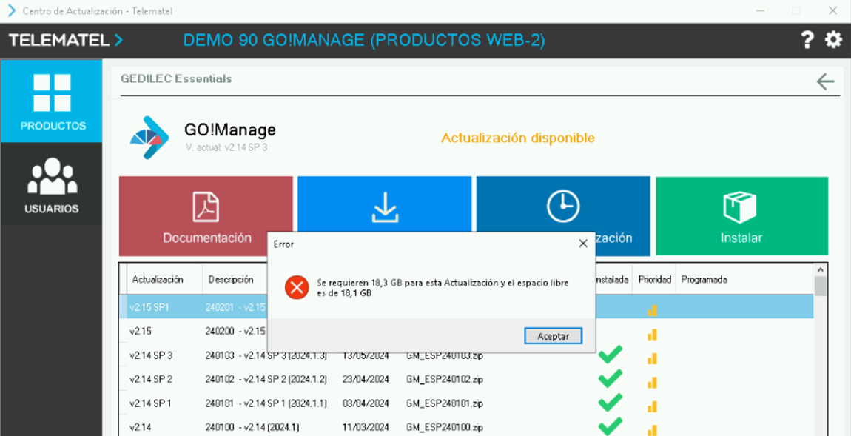The image size is (851, 436).
Task: Click the installed checkmark for v2.14 SP 1
Action: point(610,403)
